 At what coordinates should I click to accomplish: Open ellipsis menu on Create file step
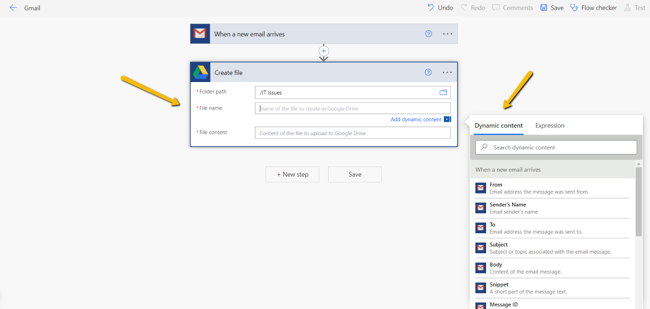coord(447,72)
